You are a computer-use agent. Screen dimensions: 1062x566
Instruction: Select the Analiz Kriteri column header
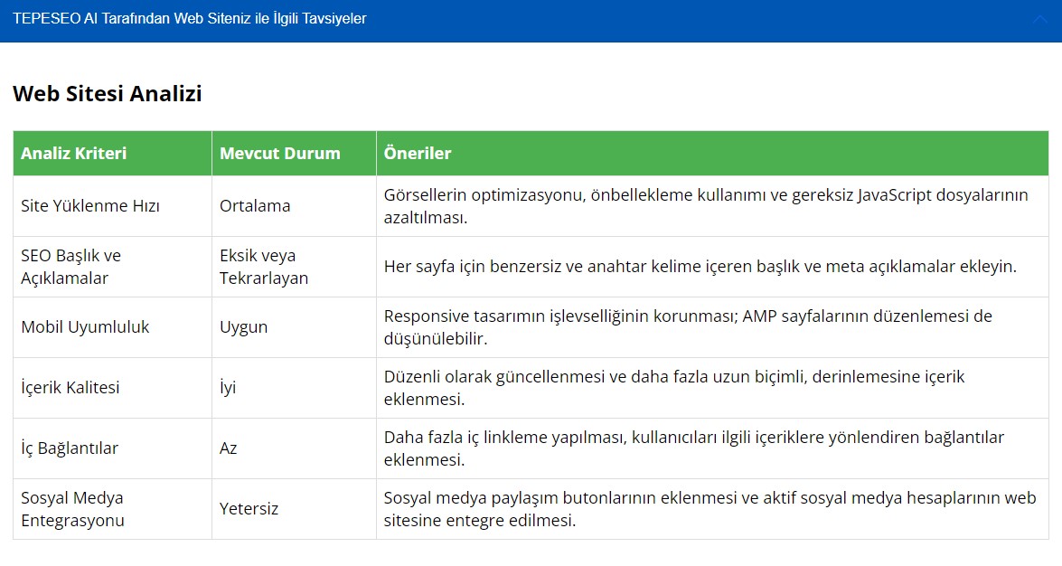[x=74, y=153]
